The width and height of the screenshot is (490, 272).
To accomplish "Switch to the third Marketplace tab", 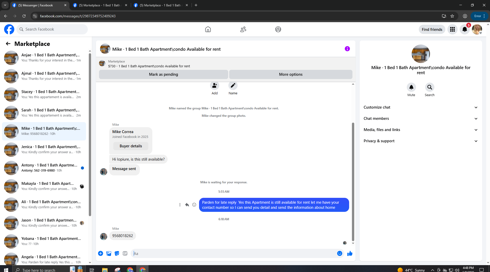I will point(161,5).
